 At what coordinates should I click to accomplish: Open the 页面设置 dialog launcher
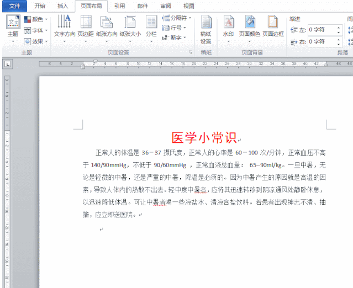click(x=191, y=52)
